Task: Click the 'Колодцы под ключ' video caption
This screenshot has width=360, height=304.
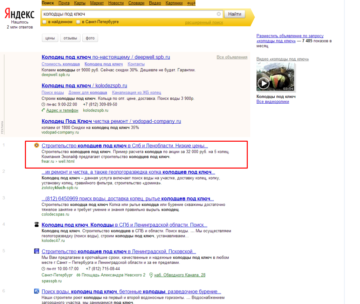Action: 276,97
